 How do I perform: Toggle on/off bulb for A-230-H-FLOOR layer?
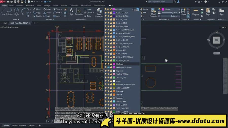coord(106,13)
